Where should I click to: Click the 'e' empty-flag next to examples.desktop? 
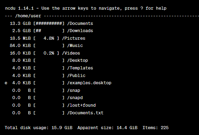click(x=6, y=83)
